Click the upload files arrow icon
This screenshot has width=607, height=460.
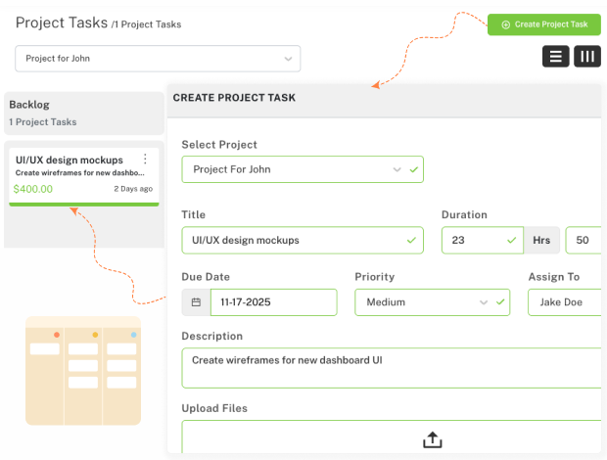pos(432,439)
